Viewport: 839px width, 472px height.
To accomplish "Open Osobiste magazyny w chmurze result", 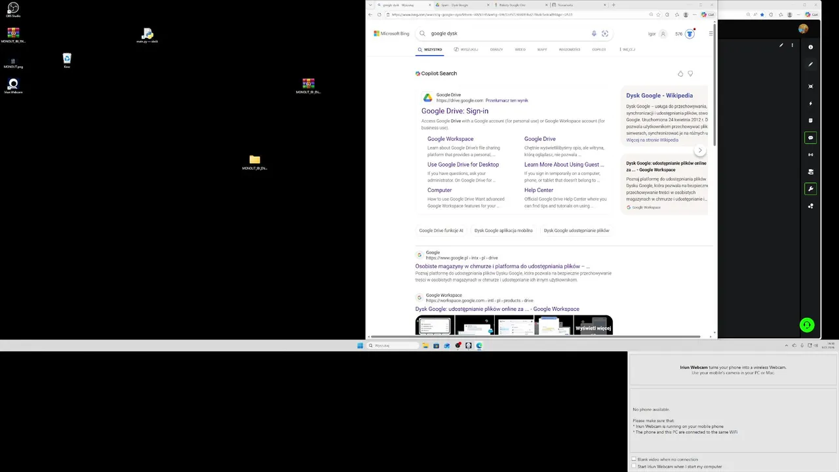I will pos(502,266).
